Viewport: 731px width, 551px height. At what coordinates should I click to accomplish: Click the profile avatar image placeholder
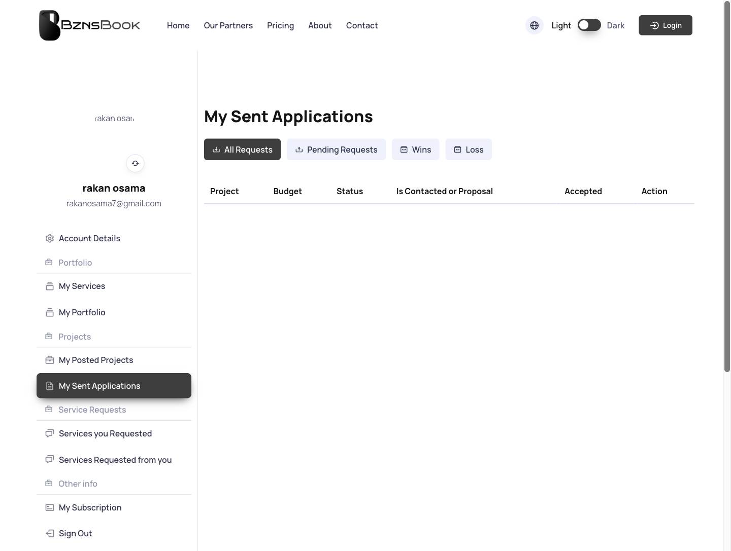coord(114,118)
